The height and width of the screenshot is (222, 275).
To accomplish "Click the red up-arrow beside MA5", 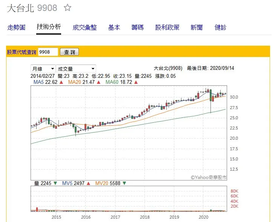I will 61,82.
